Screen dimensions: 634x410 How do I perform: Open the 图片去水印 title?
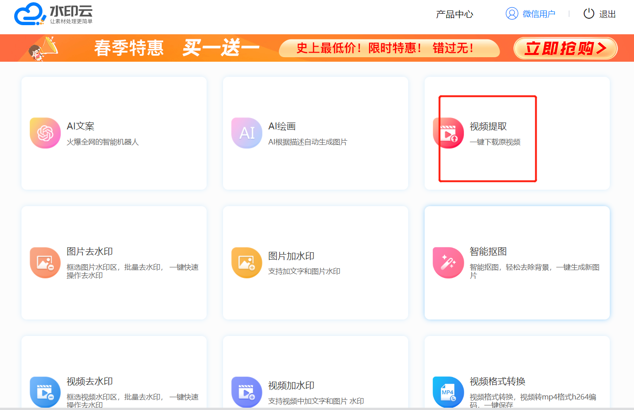(x=90, y=251)
